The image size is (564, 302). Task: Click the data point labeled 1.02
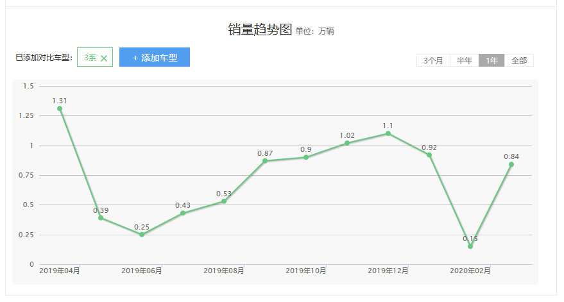(x=347, y=143)
